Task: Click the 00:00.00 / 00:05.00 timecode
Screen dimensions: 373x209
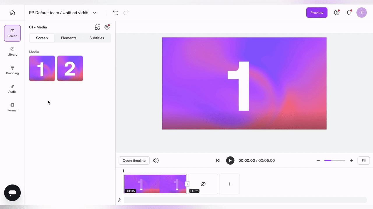Action: [x=256, y=161]
